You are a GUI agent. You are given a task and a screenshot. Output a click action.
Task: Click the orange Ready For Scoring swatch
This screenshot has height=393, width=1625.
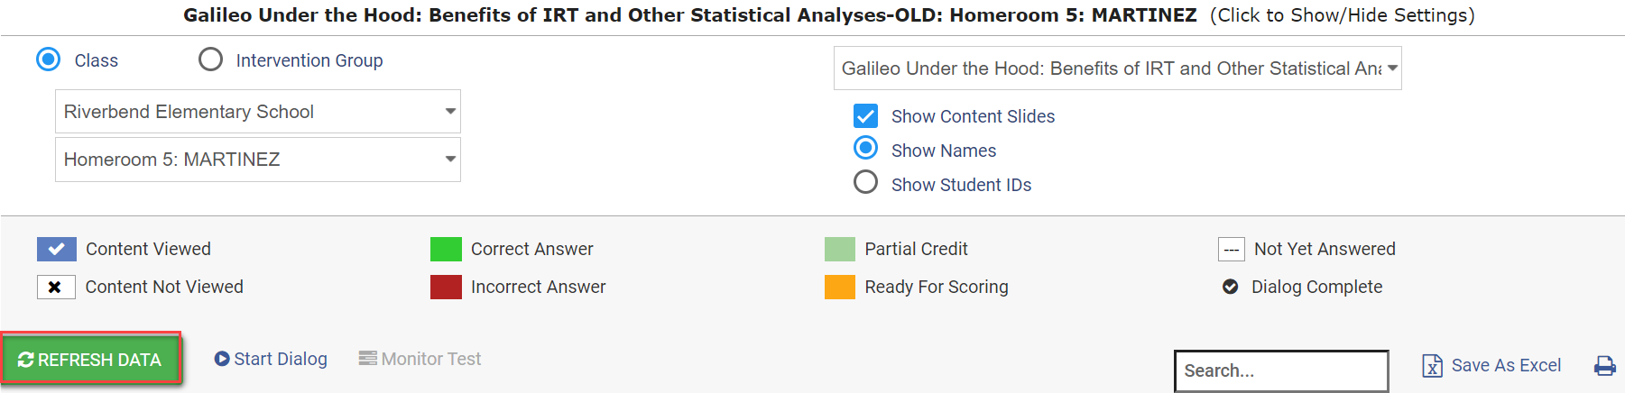point(840,288)
